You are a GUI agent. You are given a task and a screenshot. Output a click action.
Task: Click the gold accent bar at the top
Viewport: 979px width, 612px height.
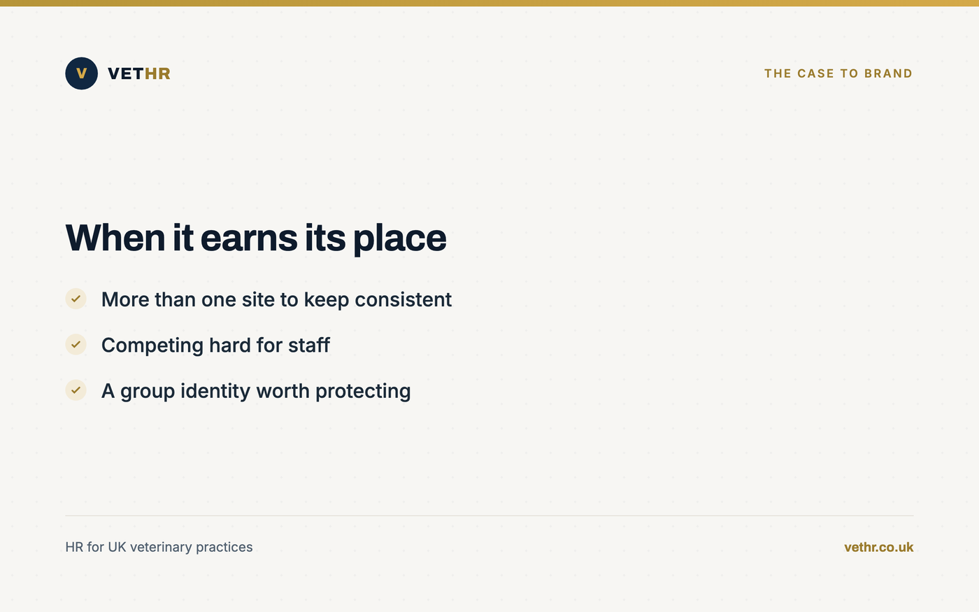(489, 3)
